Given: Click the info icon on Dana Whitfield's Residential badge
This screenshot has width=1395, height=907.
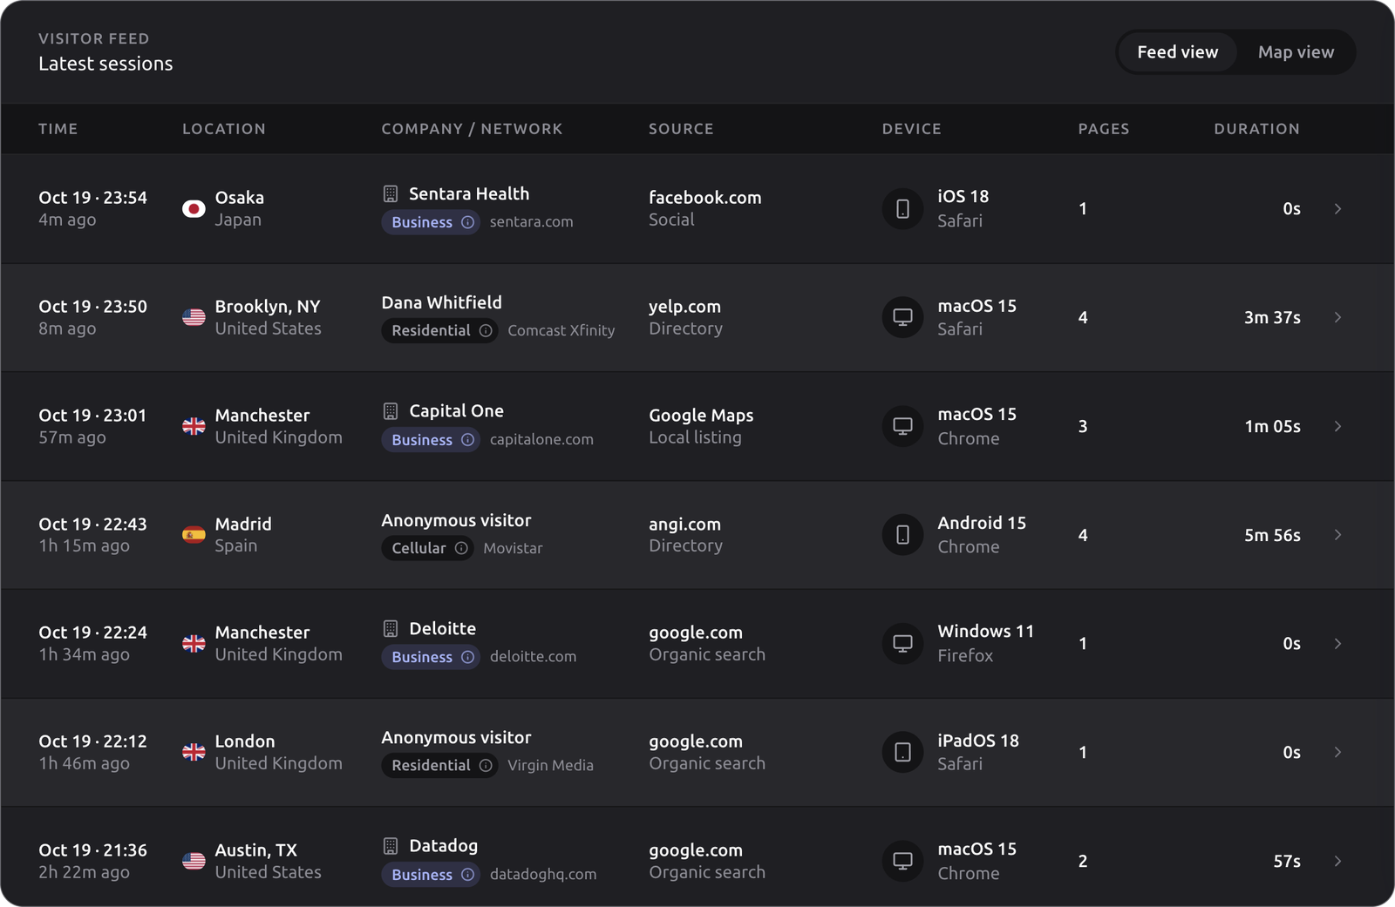Looking at the screenshot, I should (486, 330).
